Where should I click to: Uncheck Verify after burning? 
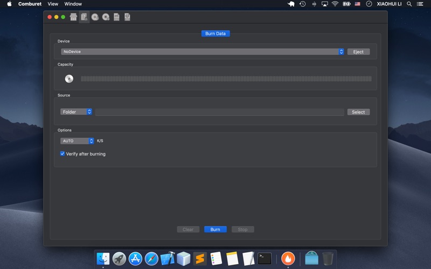click(62, 154)
